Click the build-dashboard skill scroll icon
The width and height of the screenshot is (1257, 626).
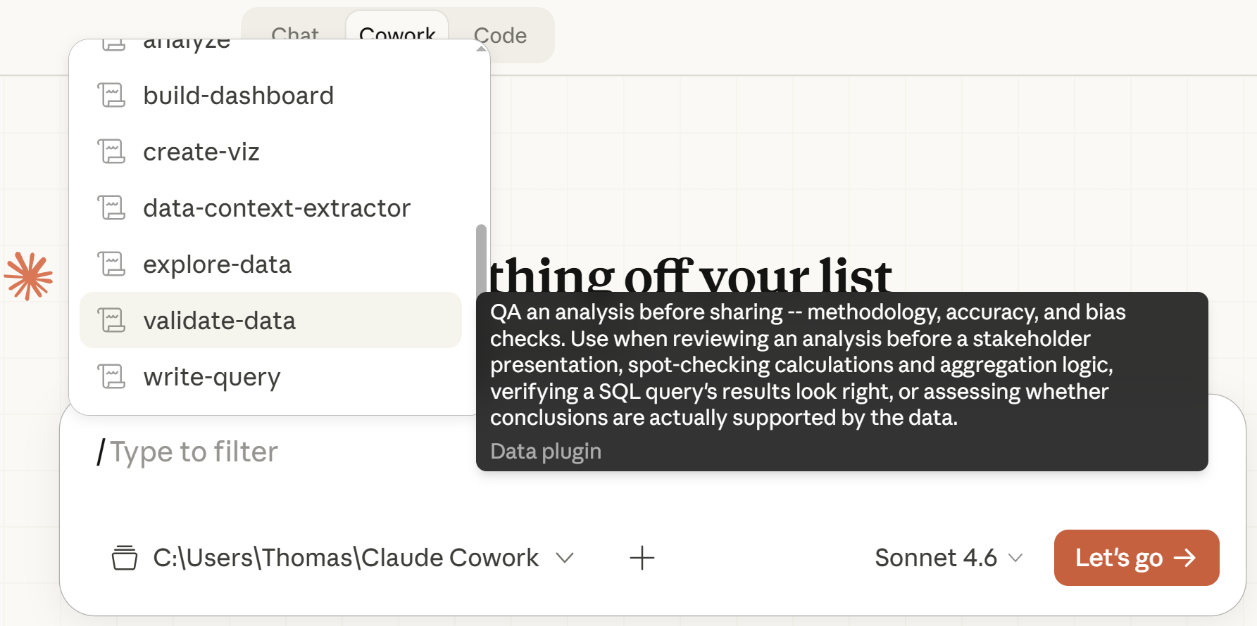[x=111, y=95]
